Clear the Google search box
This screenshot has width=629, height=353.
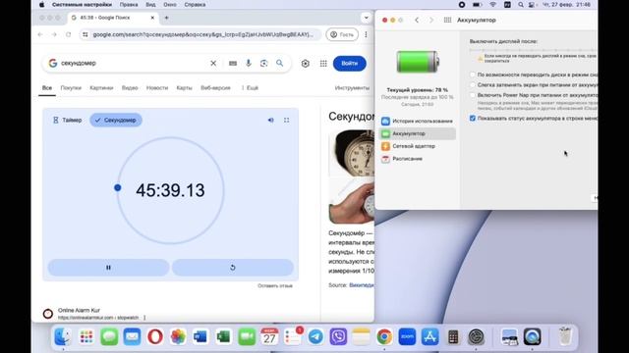click(213, 63)
